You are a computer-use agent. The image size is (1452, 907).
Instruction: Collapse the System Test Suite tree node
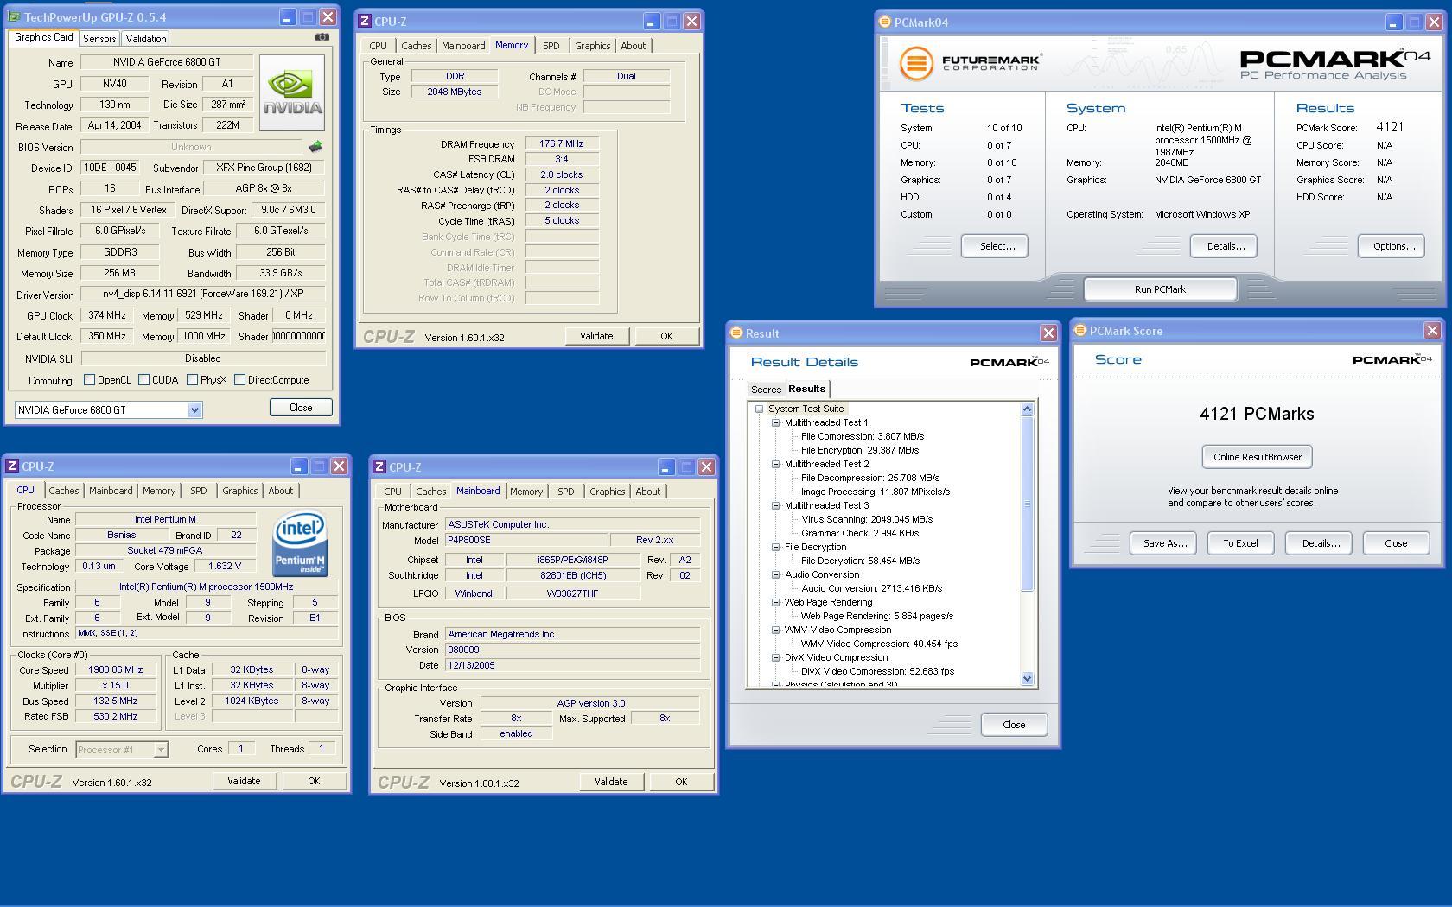click(760, 409)
